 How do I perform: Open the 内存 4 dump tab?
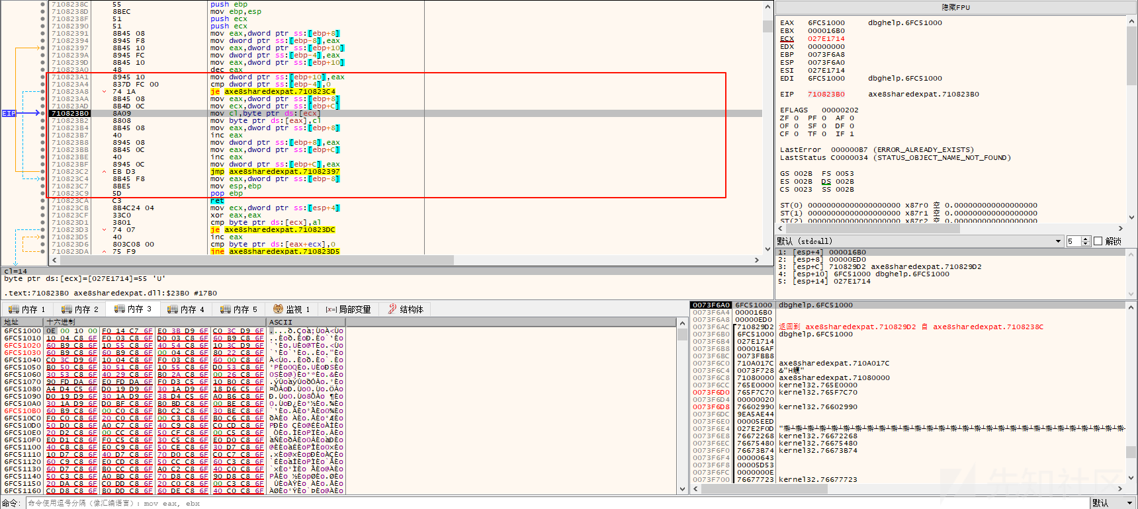(x=186, y=309)
